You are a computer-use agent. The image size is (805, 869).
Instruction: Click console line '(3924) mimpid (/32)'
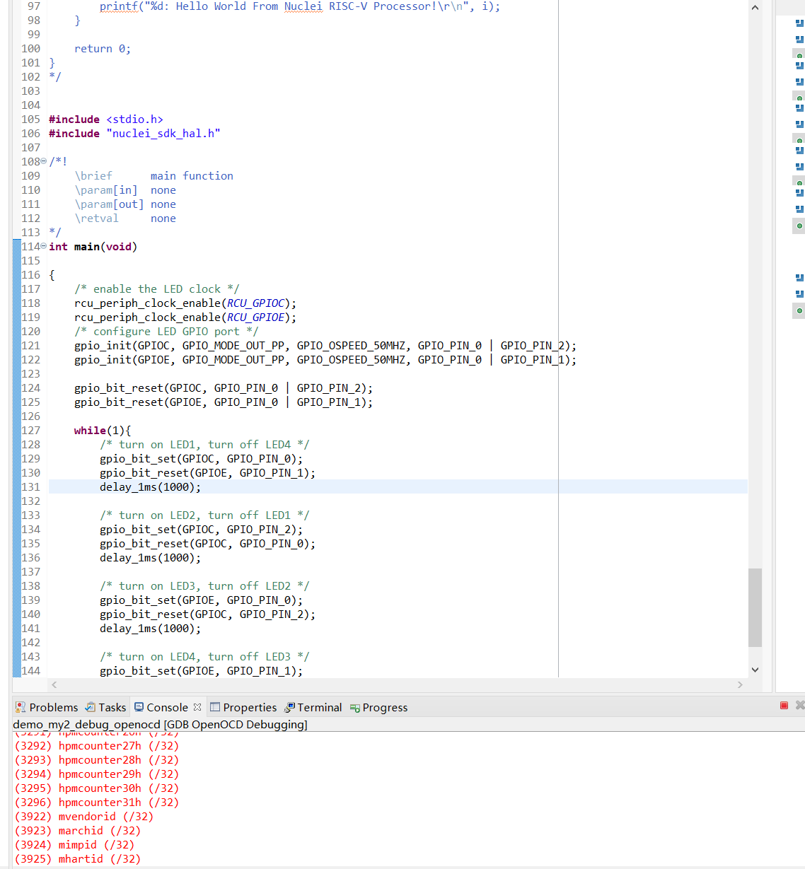coord(74,844)
